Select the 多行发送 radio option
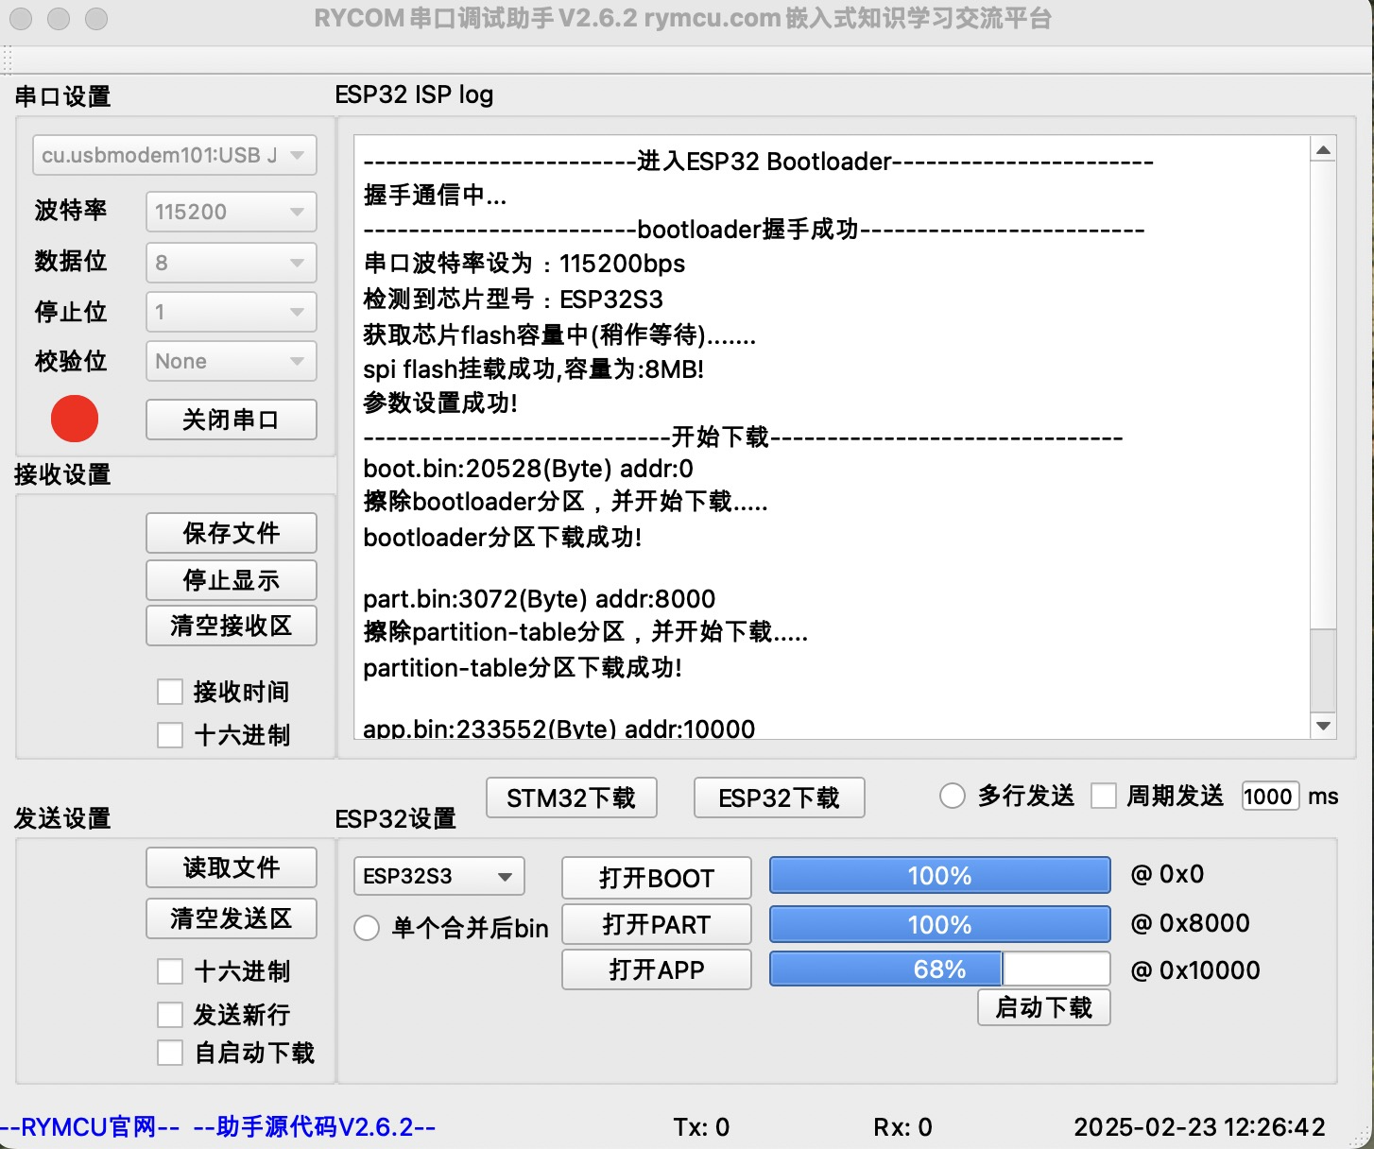 click(x=952, y=796)
